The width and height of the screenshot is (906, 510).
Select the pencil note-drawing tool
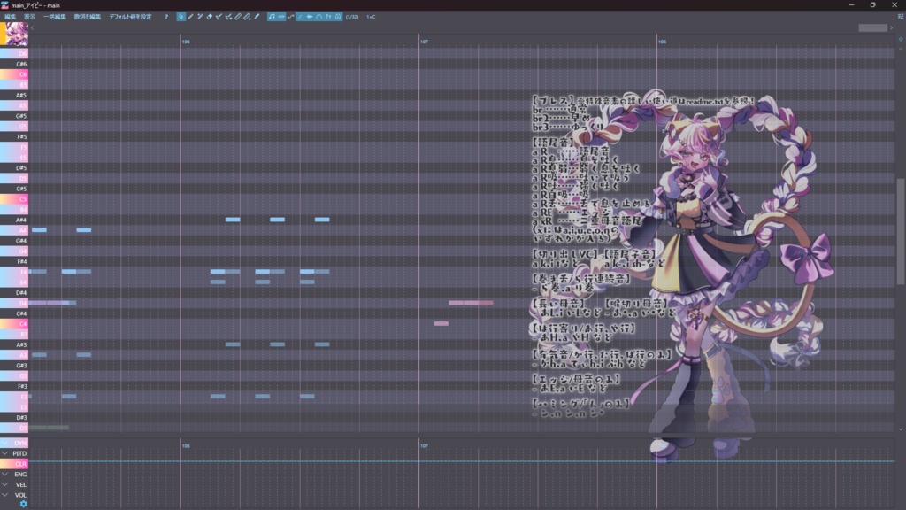(190, 16)
